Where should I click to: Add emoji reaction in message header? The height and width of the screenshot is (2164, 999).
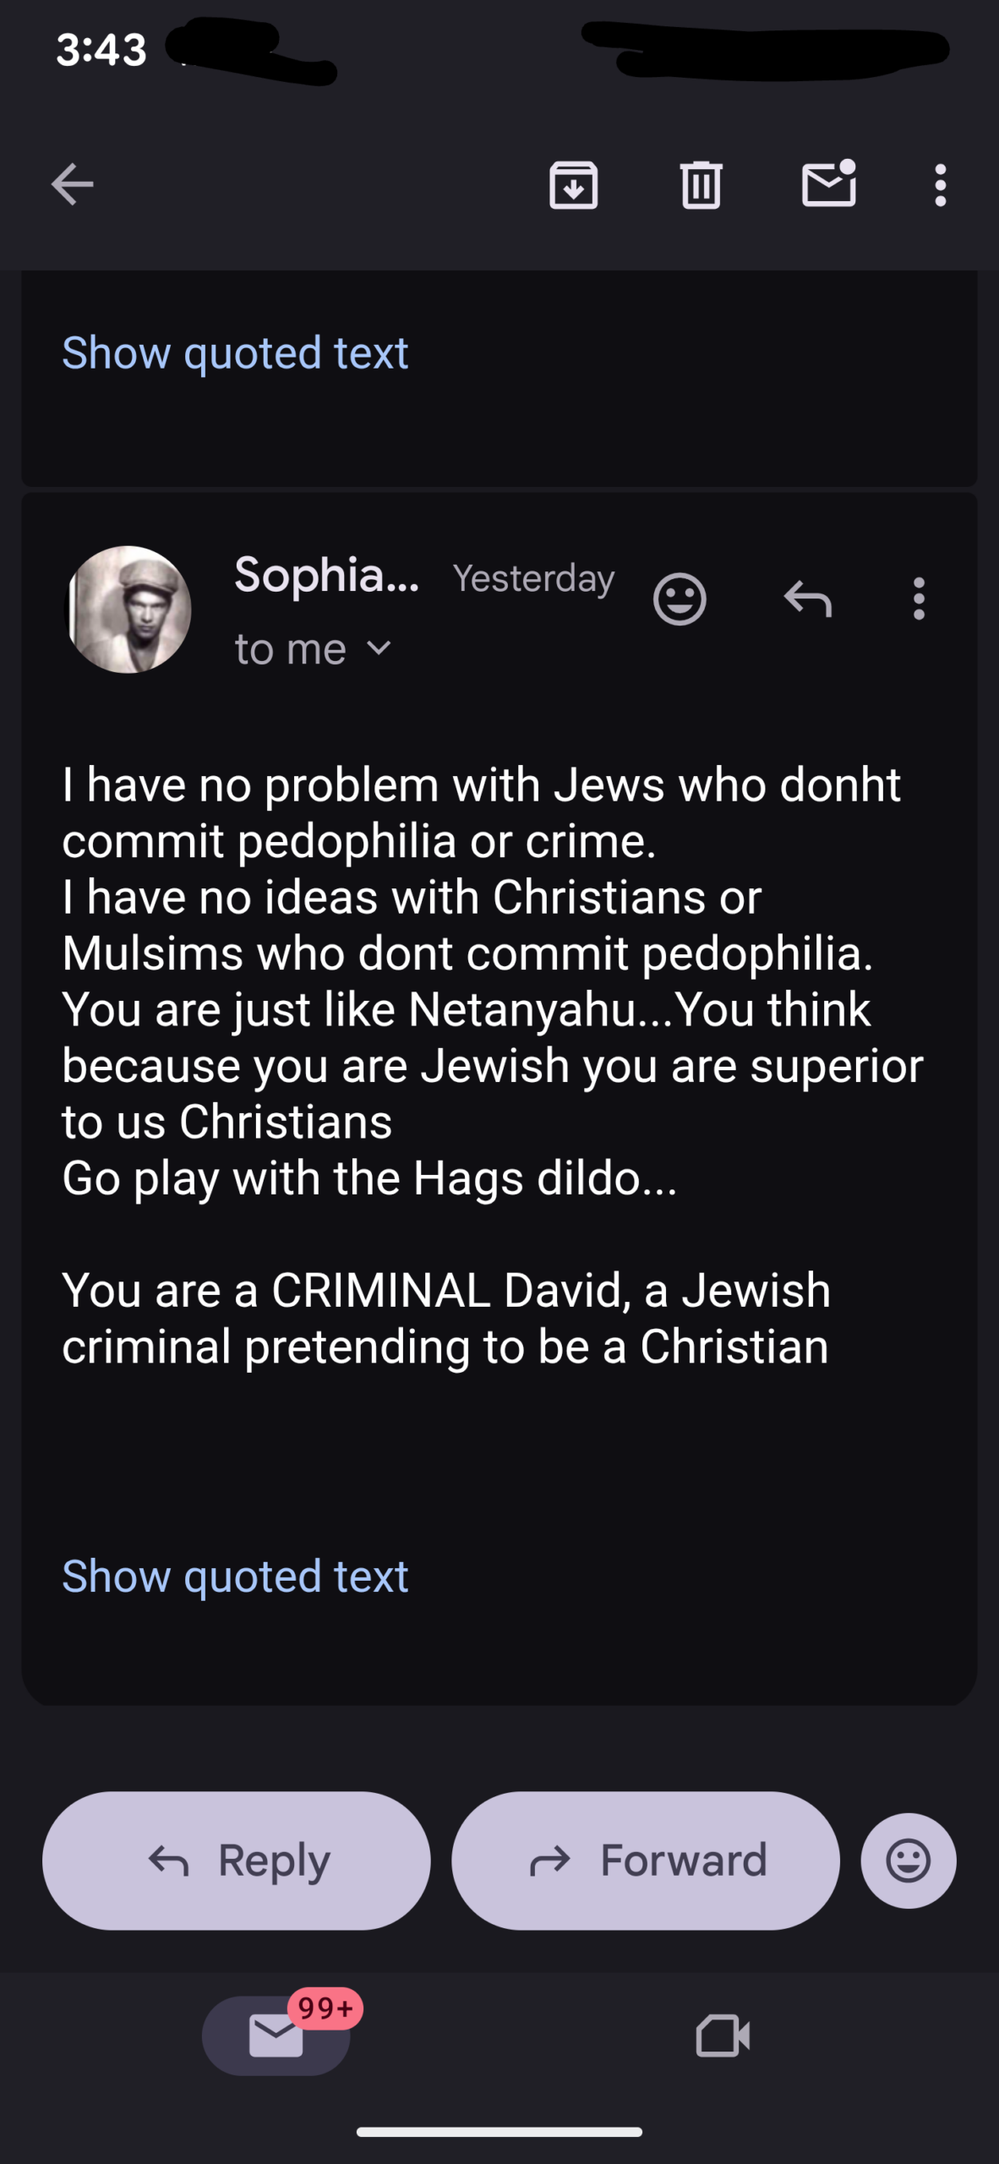click(x=680, y=599)
